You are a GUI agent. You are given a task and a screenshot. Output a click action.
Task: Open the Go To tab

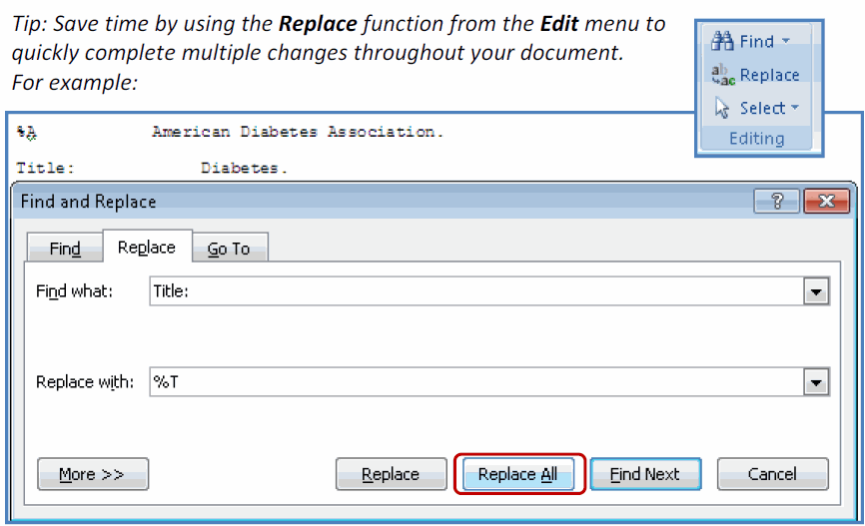pos(229,249)
